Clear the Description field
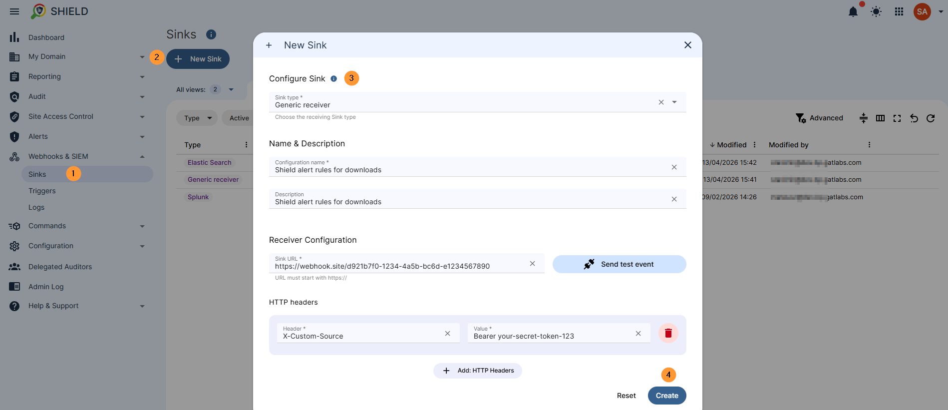Screen dimensions: 948x410 674,199
